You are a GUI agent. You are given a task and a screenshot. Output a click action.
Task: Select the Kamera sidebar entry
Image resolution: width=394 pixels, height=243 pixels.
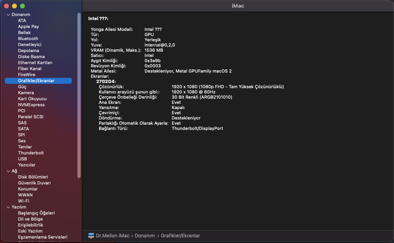pos(26,93)
